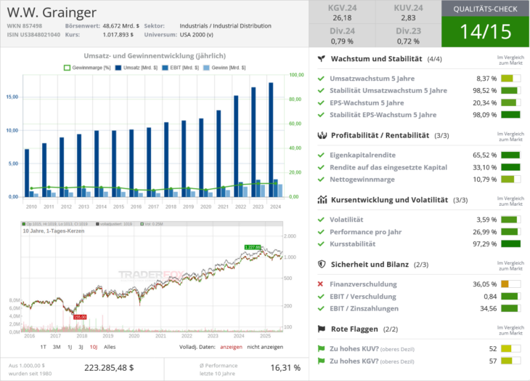Image resolution: width=530 pixels, height=381 pixels.
Task: Click the red X beside Finanzverschuldung
Action: [320, 284]
